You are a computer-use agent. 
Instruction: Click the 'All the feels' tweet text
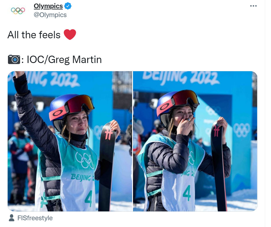pyautogui.click(x=34, y=35)
